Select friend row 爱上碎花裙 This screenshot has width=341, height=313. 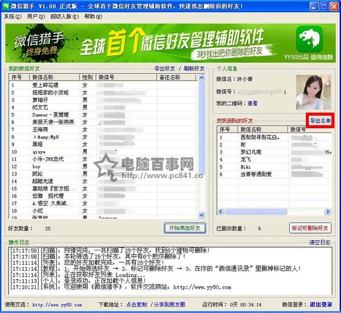(103, 85)
